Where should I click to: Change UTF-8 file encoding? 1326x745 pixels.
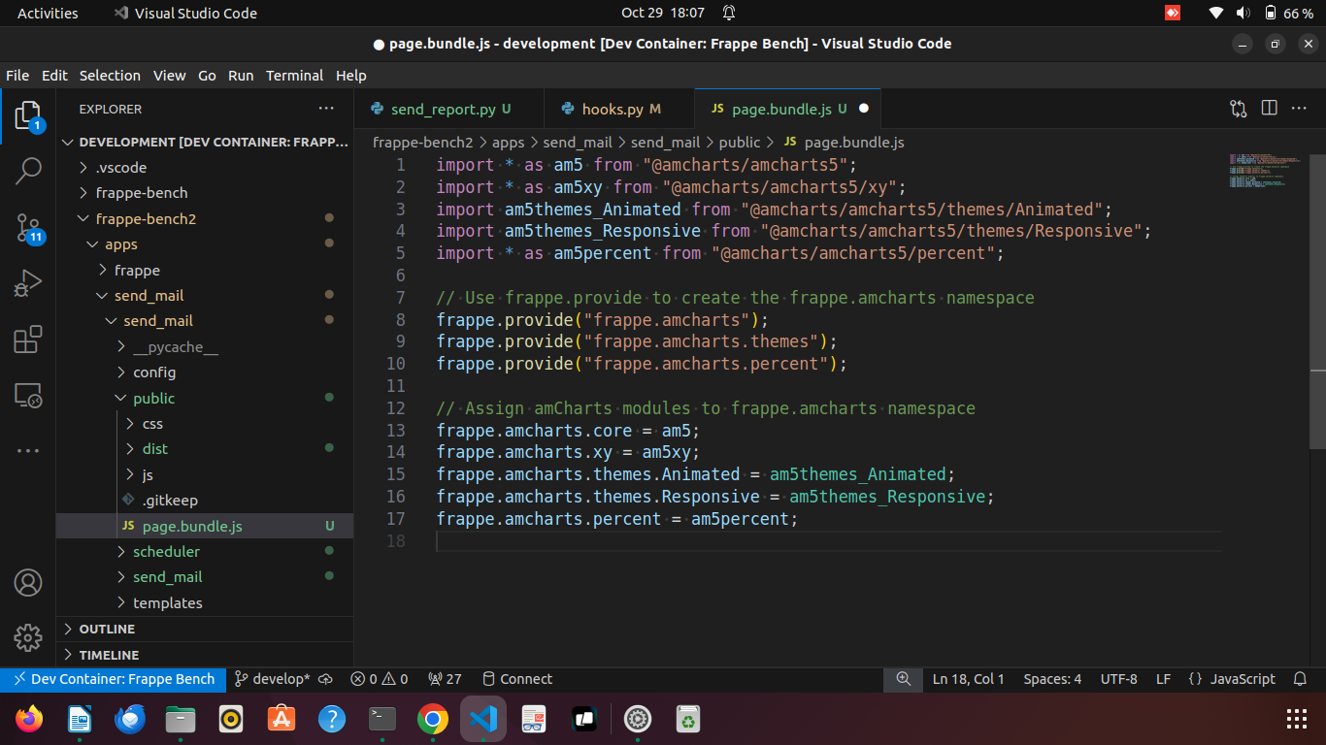(1118, 679)
